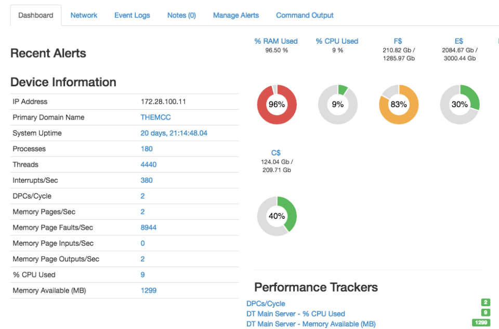Click the Primary Domain Name row label
Viewport: 499px width, 329px height.
[x=48, y=117]
